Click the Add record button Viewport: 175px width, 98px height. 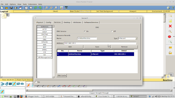(x=70, y=47)
